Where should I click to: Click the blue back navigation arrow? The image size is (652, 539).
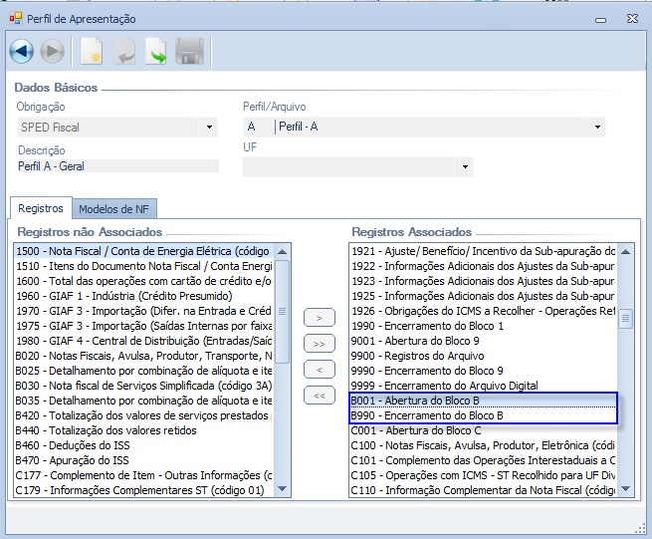tap(22, 51)
